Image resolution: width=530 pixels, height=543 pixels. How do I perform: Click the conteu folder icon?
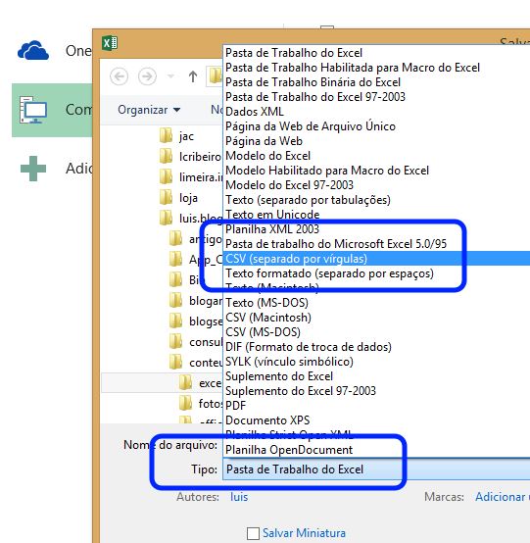pyautogui.click(x=176, y=363)
